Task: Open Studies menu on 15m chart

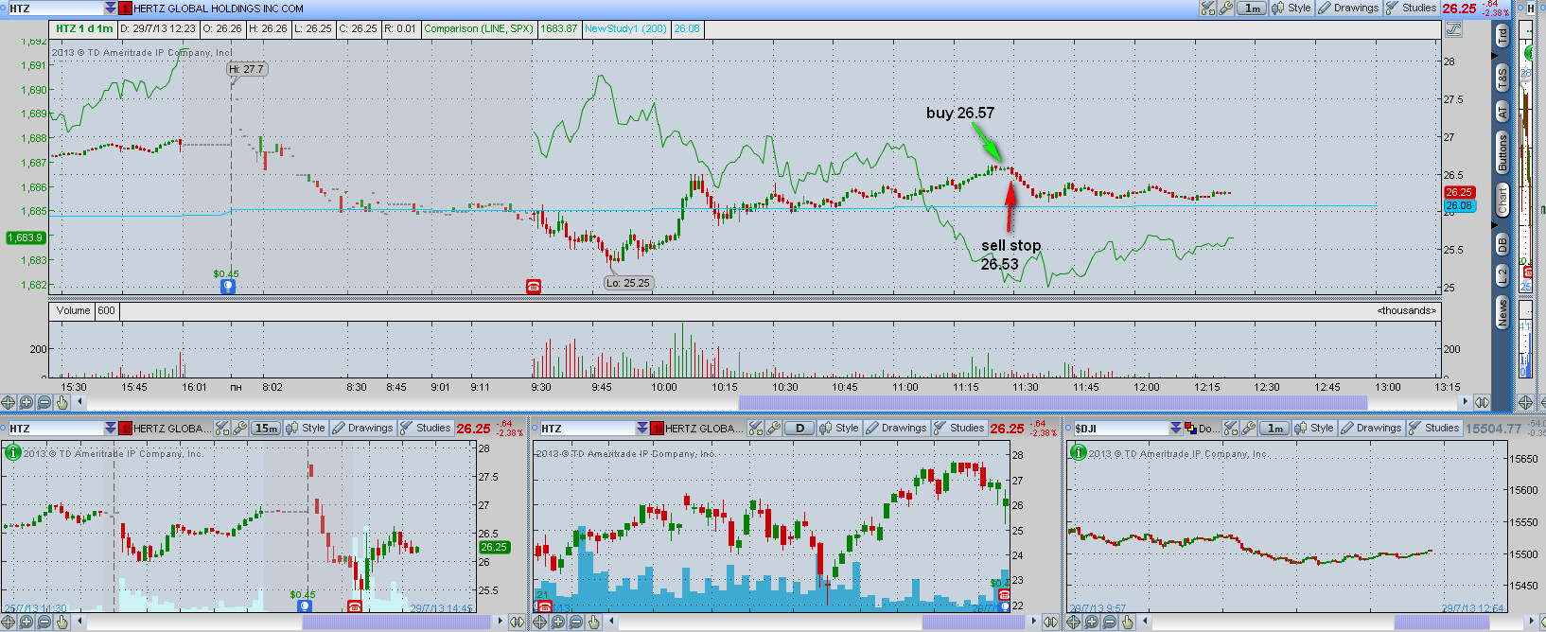Action: pyautogui.click(x=425, y=429)
